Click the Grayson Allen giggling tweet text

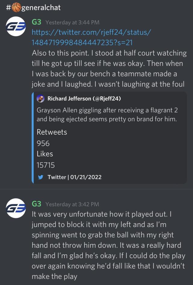[x=107, y=115]
